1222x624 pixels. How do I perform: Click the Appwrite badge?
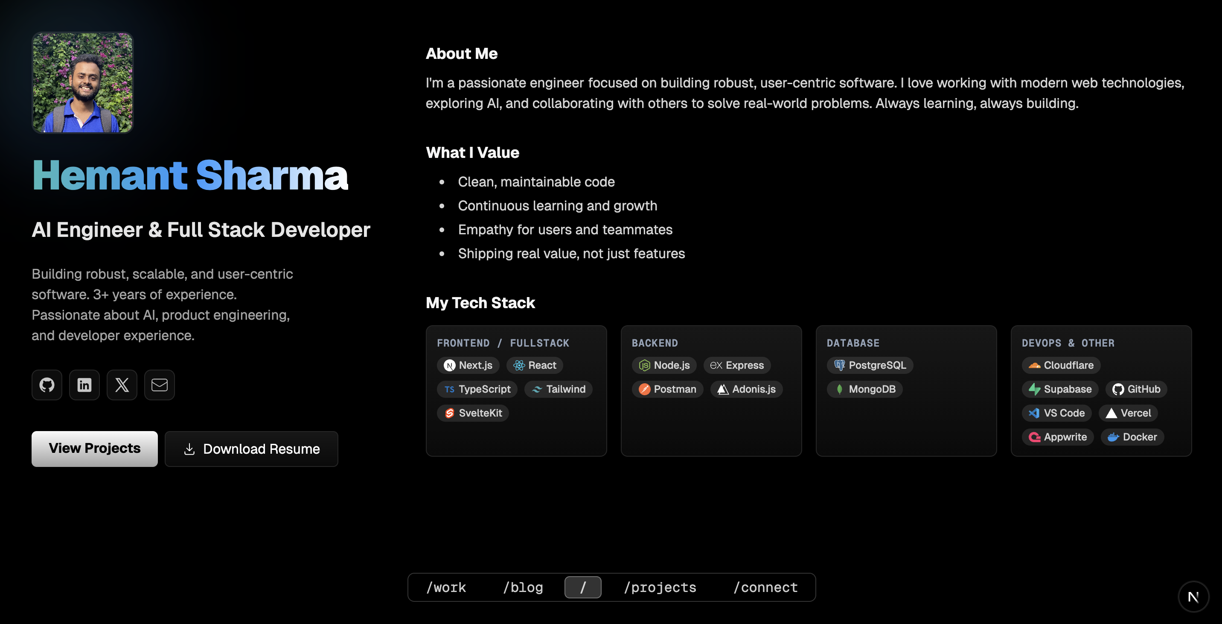(1057, 437)
